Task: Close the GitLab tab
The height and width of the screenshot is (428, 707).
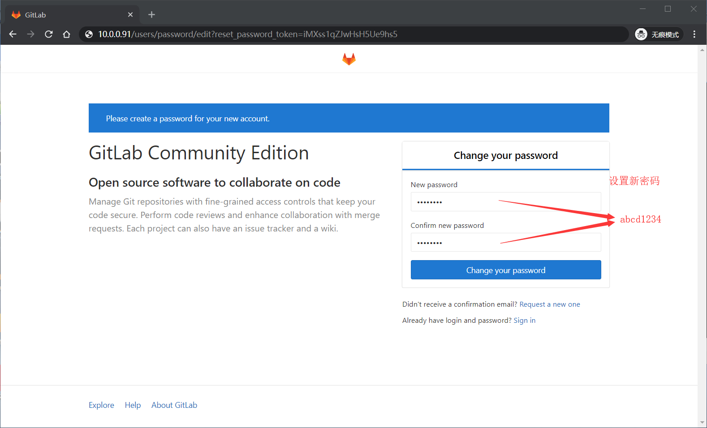Action: coord(130,15)
